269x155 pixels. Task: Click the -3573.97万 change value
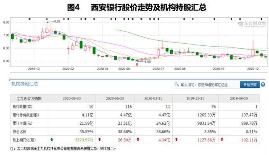pyautogui.click(x=84, y=140)
